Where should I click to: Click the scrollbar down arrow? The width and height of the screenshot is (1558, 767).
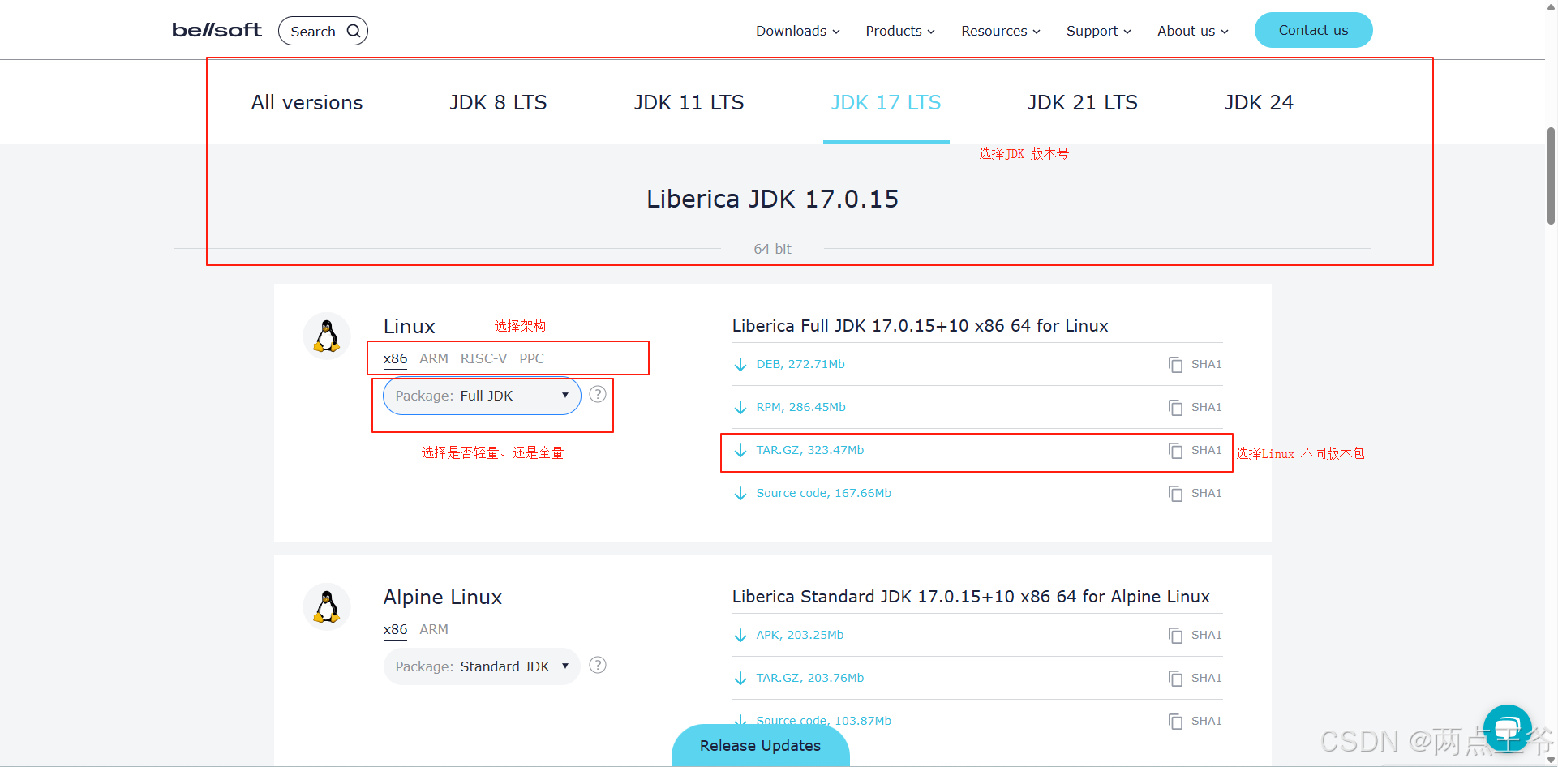coord(1551,761)
